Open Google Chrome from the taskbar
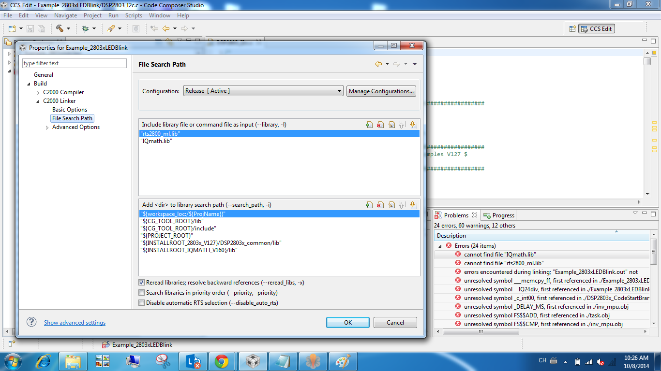 pyautogui.click(x=222, y=361)
